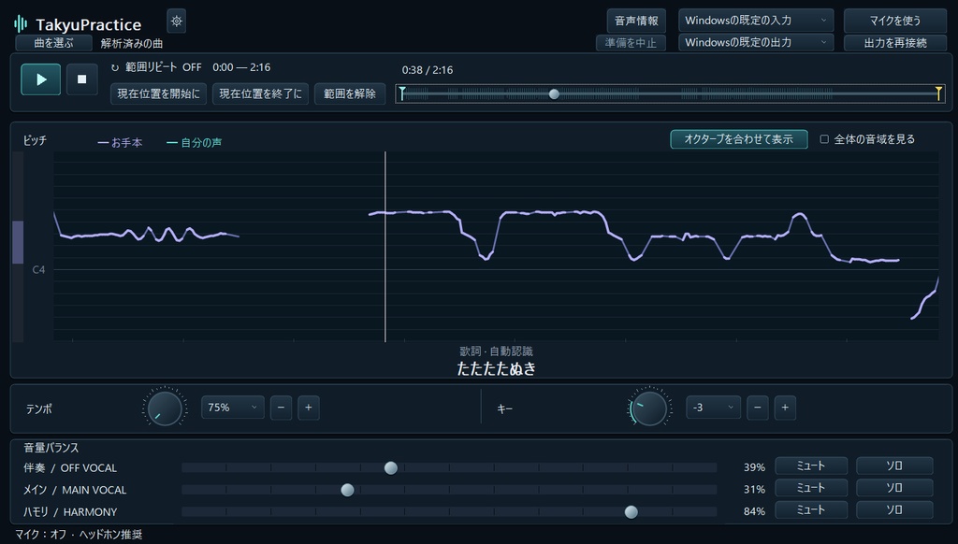Viewport: 958px width, 544px height.
Task: Click the 84% volume value
Action: tap(754, 511)
